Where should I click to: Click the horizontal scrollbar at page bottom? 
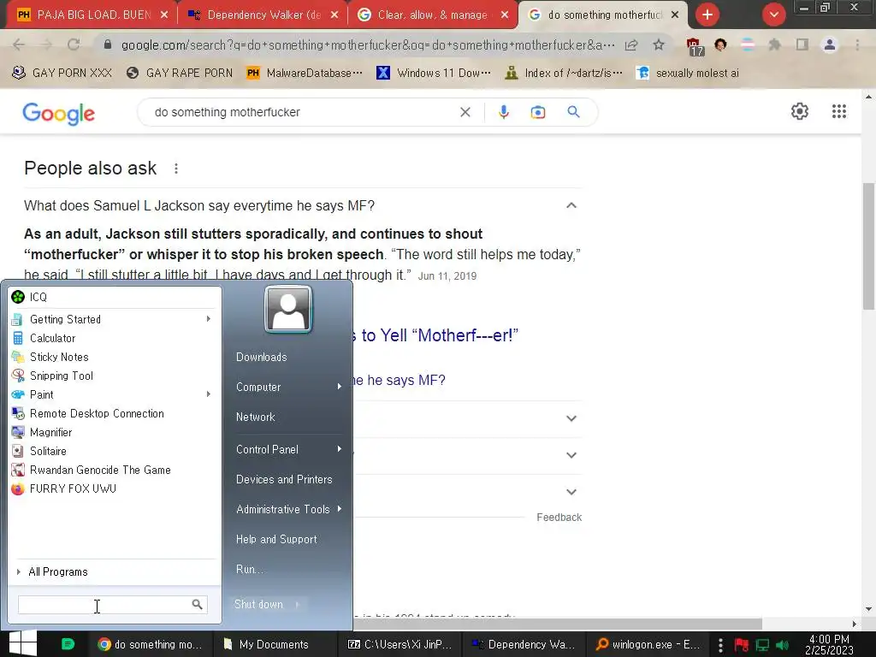pyautogui.click(x=559, y=624)
